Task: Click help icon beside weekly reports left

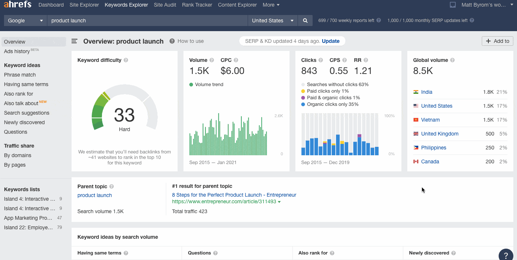Action: point(379,21)
